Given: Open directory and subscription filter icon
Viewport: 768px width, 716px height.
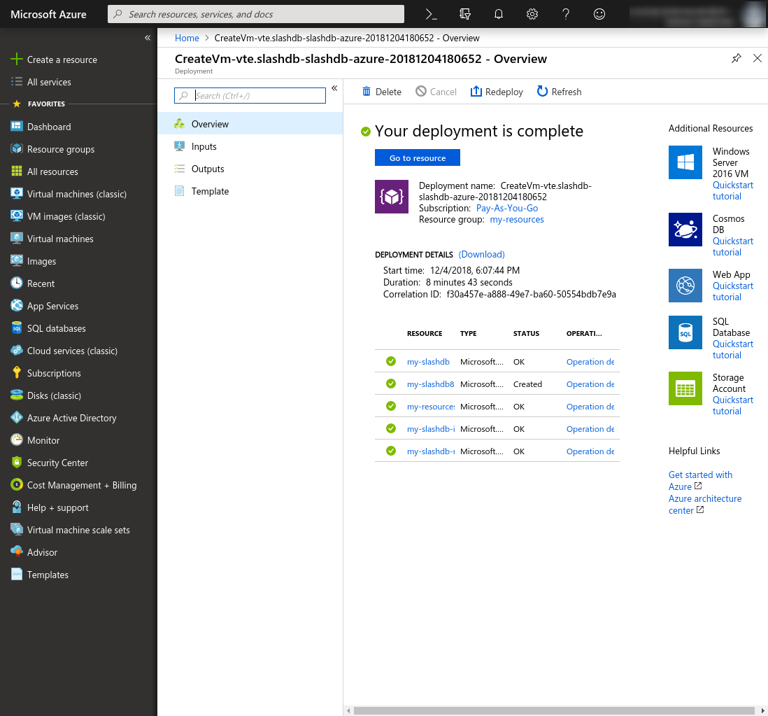Looking at the screenshot, I should (465, 14).
